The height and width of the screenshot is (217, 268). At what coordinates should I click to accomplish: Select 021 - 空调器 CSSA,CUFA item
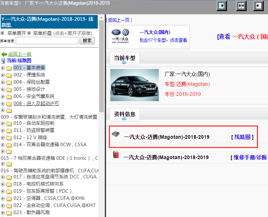49,198
